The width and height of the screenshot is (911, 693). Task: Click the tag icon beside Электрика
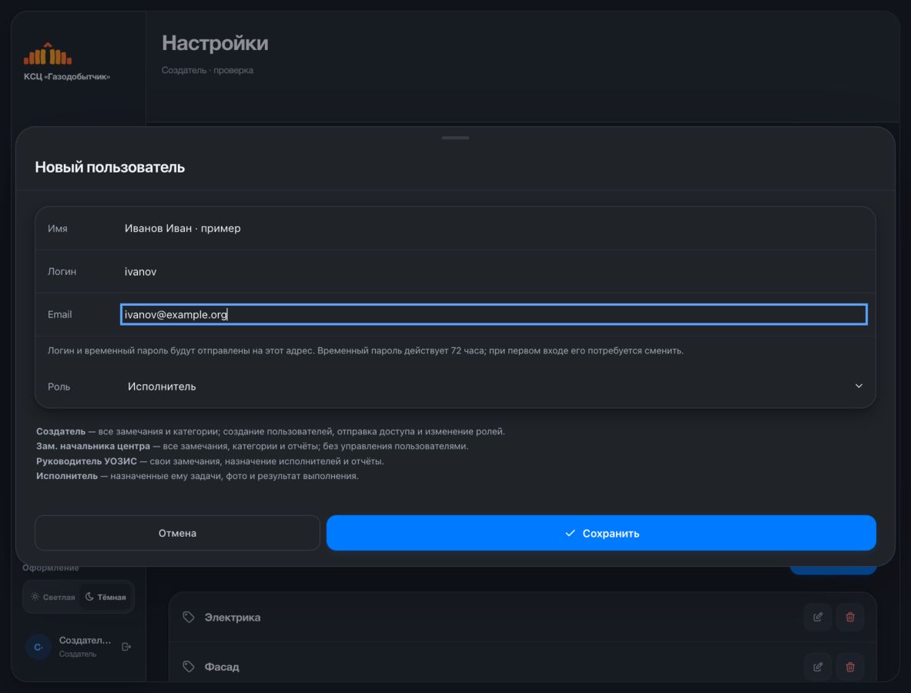pyautogui.click(x=188, y=617)
